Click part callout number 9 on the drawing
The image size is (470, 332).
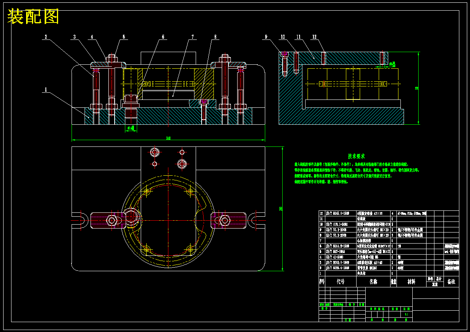[x=266, y=37]
